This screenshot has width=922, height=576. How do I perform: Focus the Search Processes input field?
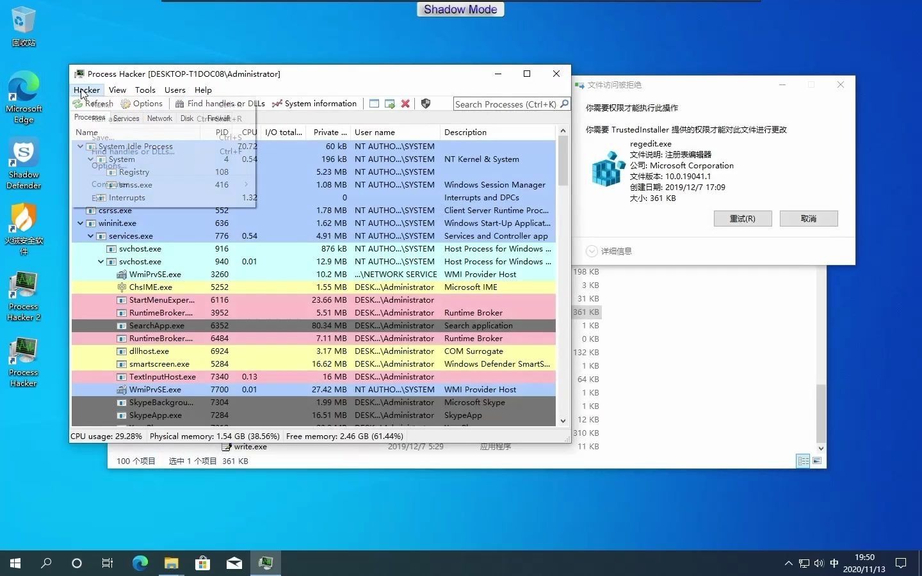(x=506, y=104)
